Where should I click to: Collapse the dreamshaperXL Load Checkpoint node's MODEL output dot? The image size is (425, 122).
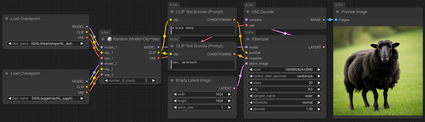click(x=87, y=27)
